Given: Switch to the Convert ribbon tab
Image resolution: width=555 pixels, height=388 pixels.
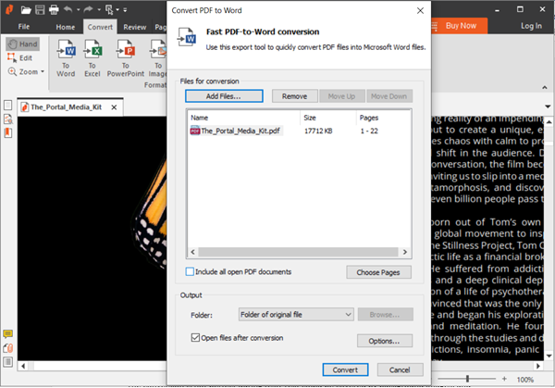Looking at the screenshot, I should click(x=100, y=27).
